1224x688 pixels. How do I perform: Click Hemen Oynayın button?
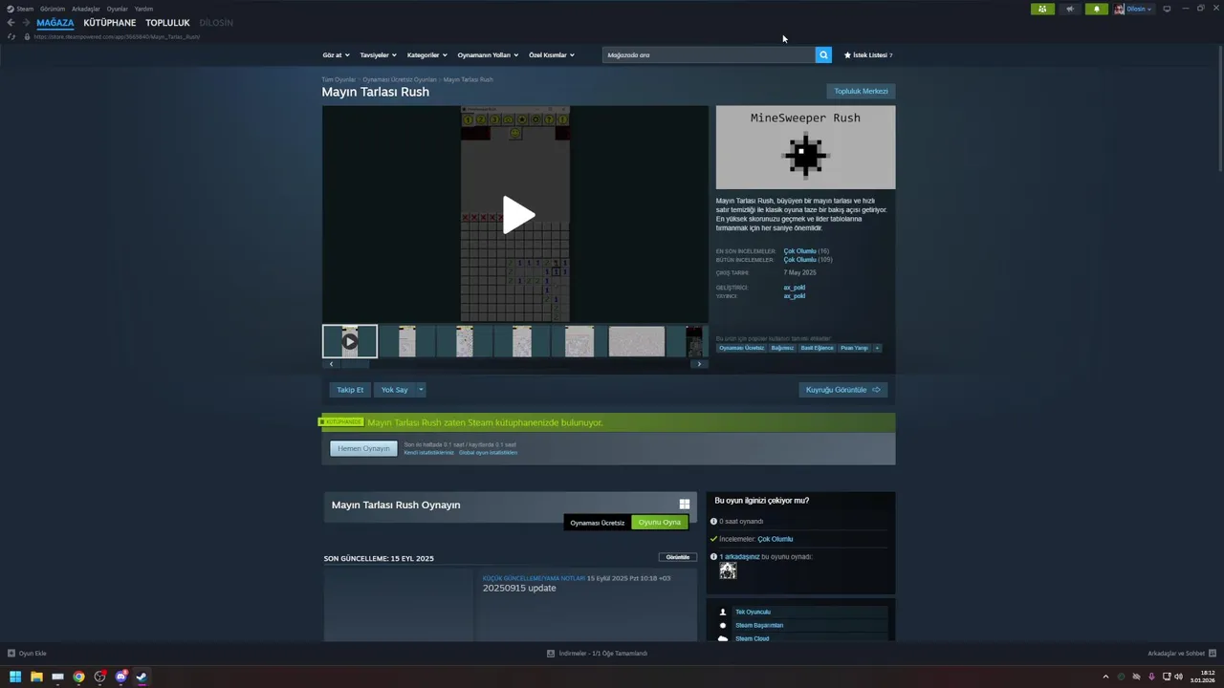363,448
